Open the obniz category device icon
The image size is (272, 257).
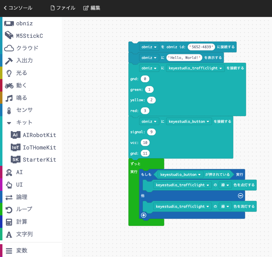tap(9, 23)
